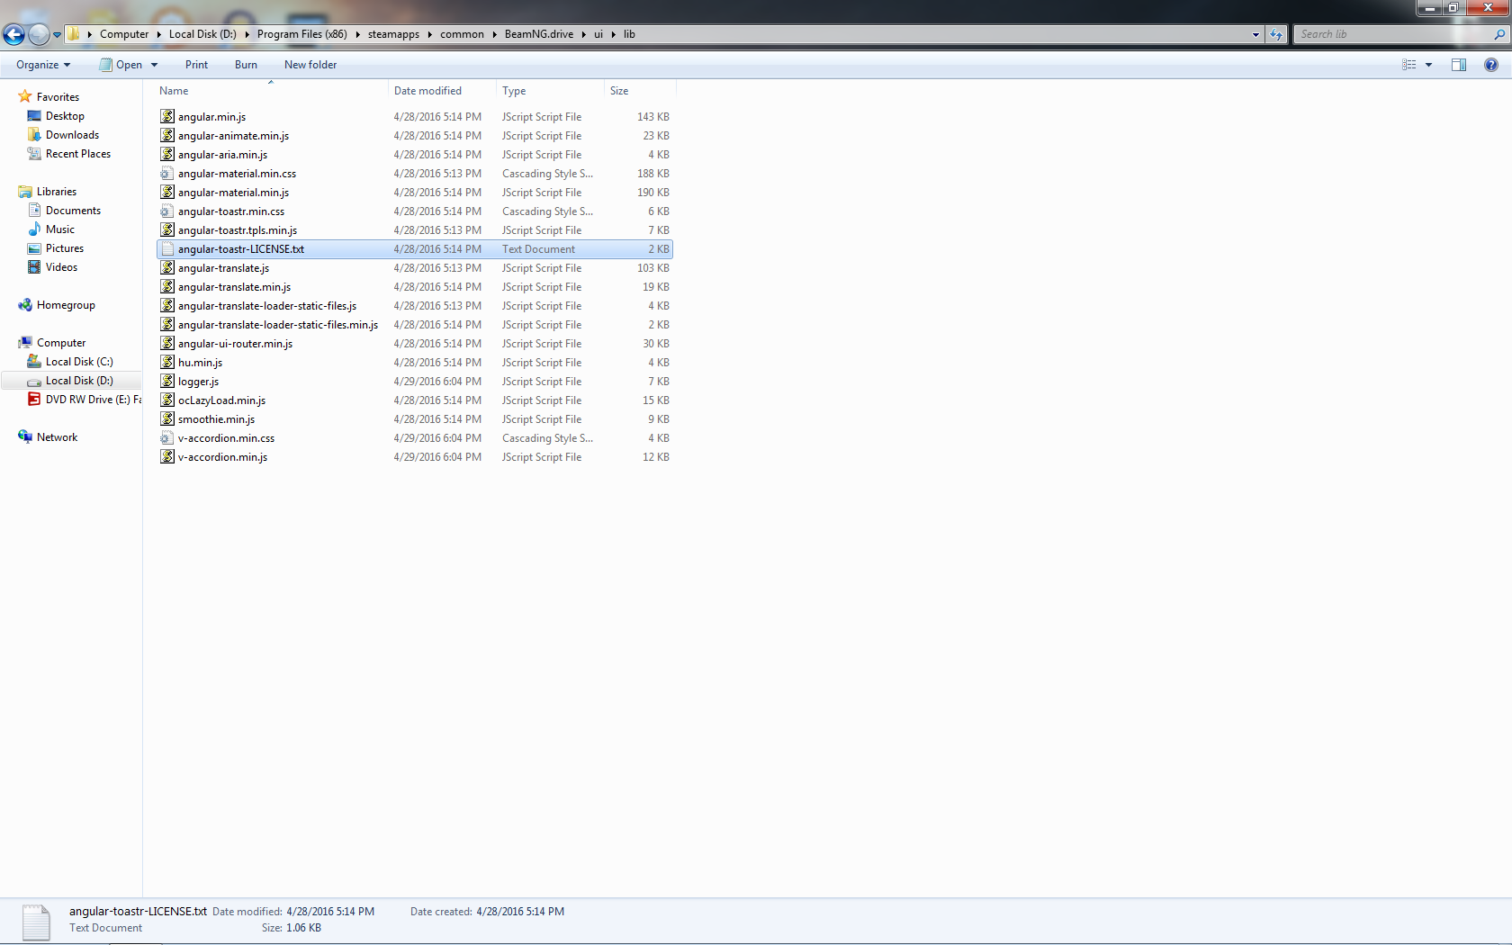Image resolution: width=1512 pixels, height=945 pixels.
Task: Sort by the Date modified column
Action: click(443, 91)
